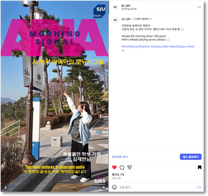
Task: Open the emoji picker smiley icon
Action: (x=114, y=187)
